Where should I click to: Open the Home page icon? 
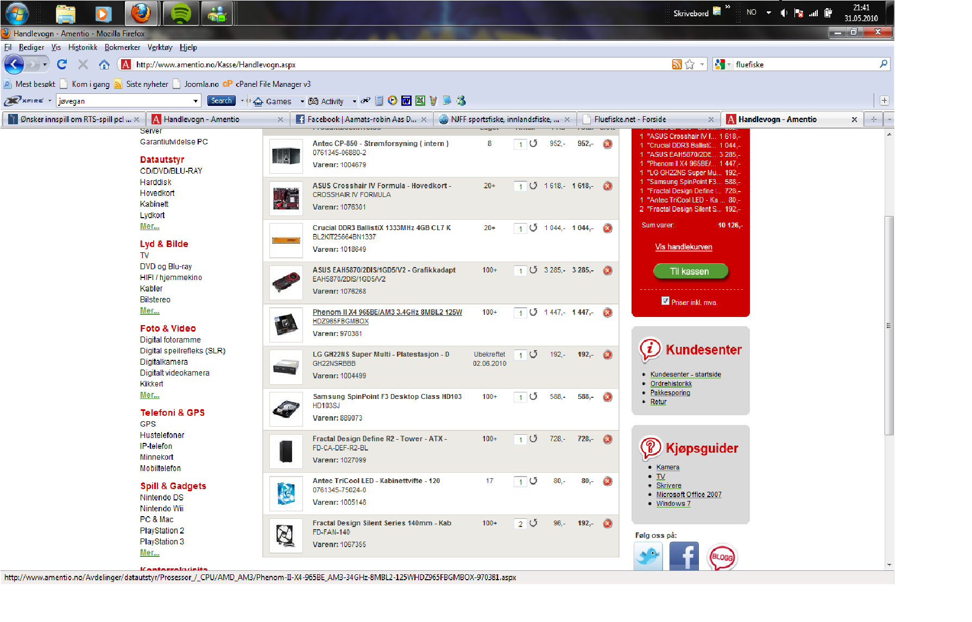pos(104,65)
